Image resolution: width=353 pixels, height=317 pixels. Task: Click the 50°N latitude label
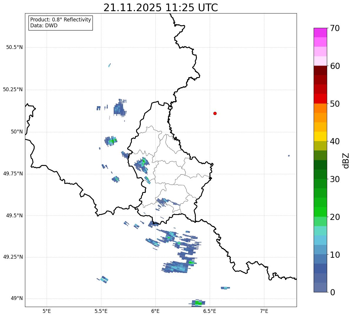point(17,132)
